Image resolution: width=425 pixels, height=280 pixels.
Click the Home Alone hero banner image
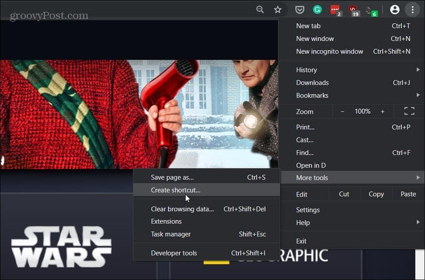[x=139, y=114]
